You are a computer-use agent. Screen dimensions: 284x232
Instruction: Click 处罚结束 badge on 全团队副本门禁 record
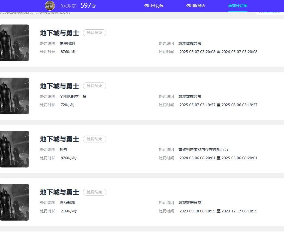(x=95, y=86)
